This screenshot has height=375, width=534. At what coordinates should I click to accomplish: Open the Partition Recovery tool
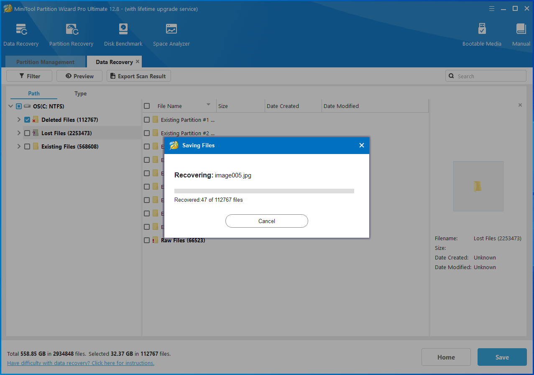pos(71,35)
